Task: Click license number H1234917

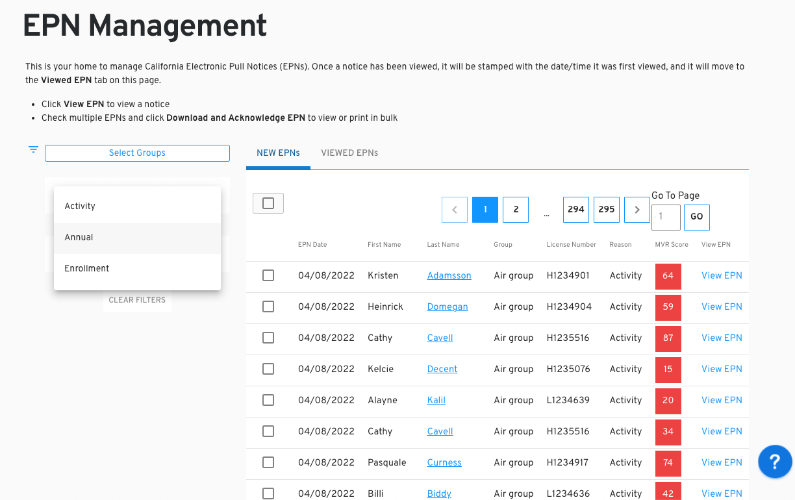Action: 568,462
